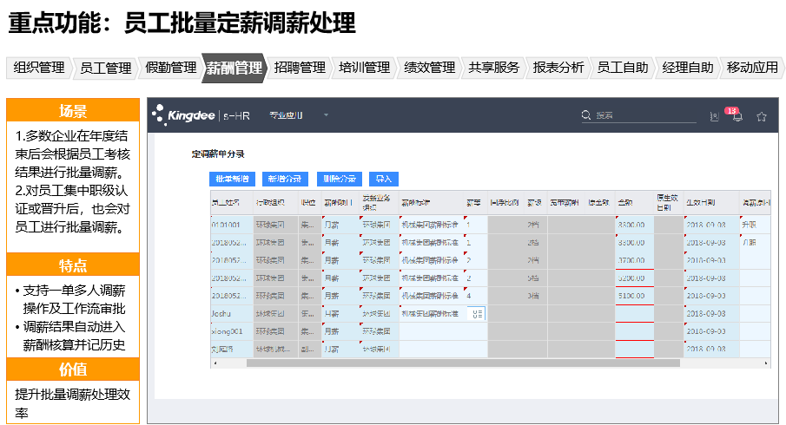Click the 定调薪单分录 section title
The image size is (786, 425).
point(218,154)
